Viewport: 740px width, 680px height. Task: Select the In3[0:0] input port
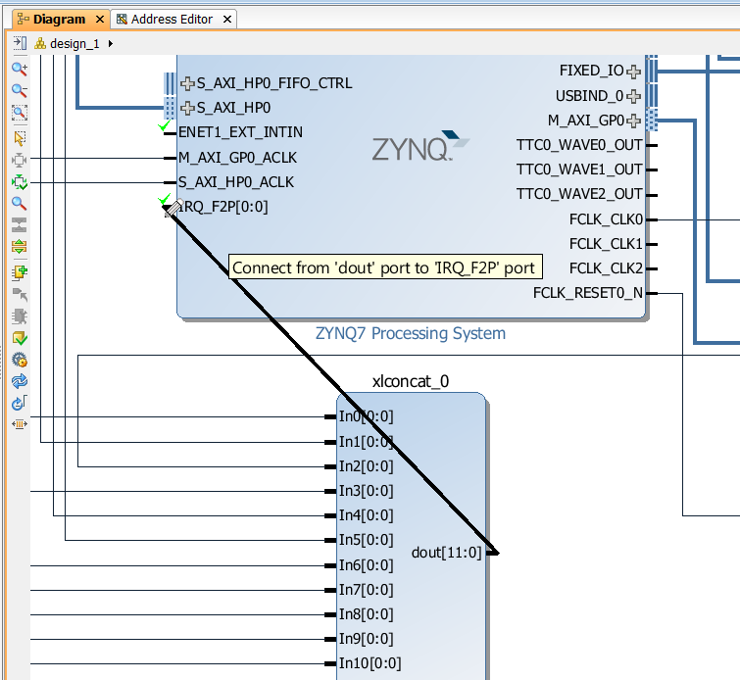click(x=366, y=491)
